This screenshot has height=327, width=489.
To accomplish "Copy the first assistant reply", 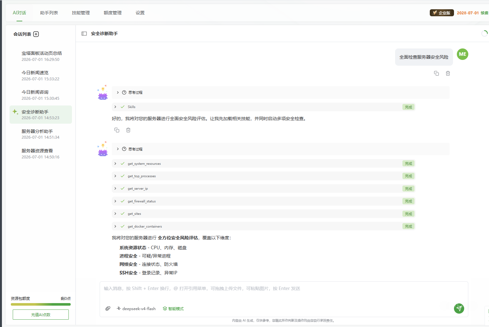I will pyautogui.click(x=117, y=130).
